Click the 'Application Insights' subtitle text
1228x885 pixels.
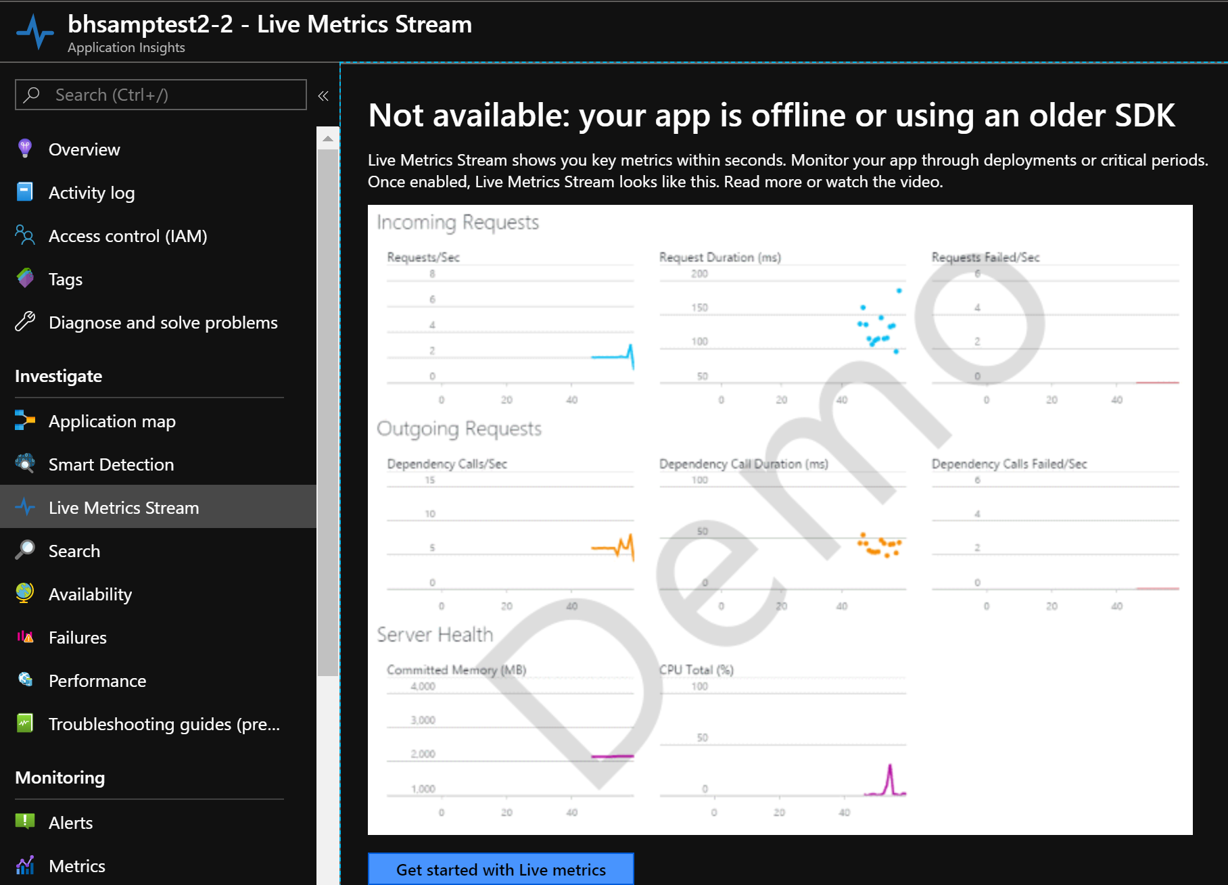[x=126, y=47]
